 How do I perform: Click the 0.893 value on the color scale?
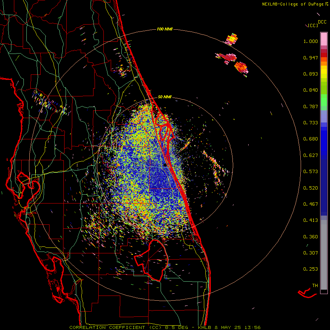pos(311,74)
